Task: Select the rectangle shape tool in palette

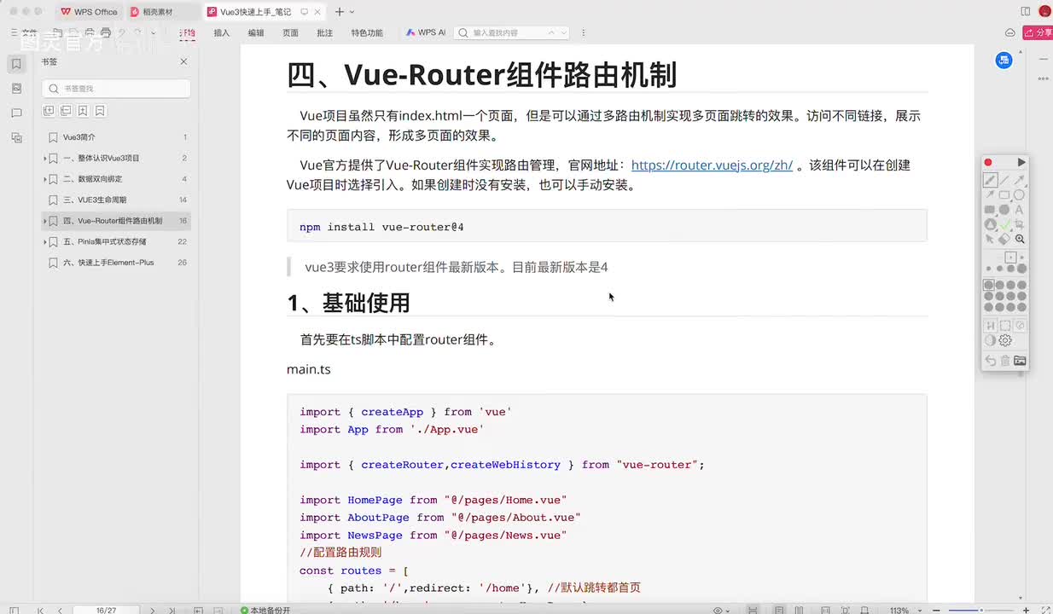Action: [x=1004, y=194]
